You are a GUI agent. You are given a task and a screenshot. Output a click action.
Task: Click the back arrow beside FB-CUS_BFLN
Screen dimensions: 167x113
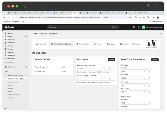pyautogui.click(x=159, y=53)
